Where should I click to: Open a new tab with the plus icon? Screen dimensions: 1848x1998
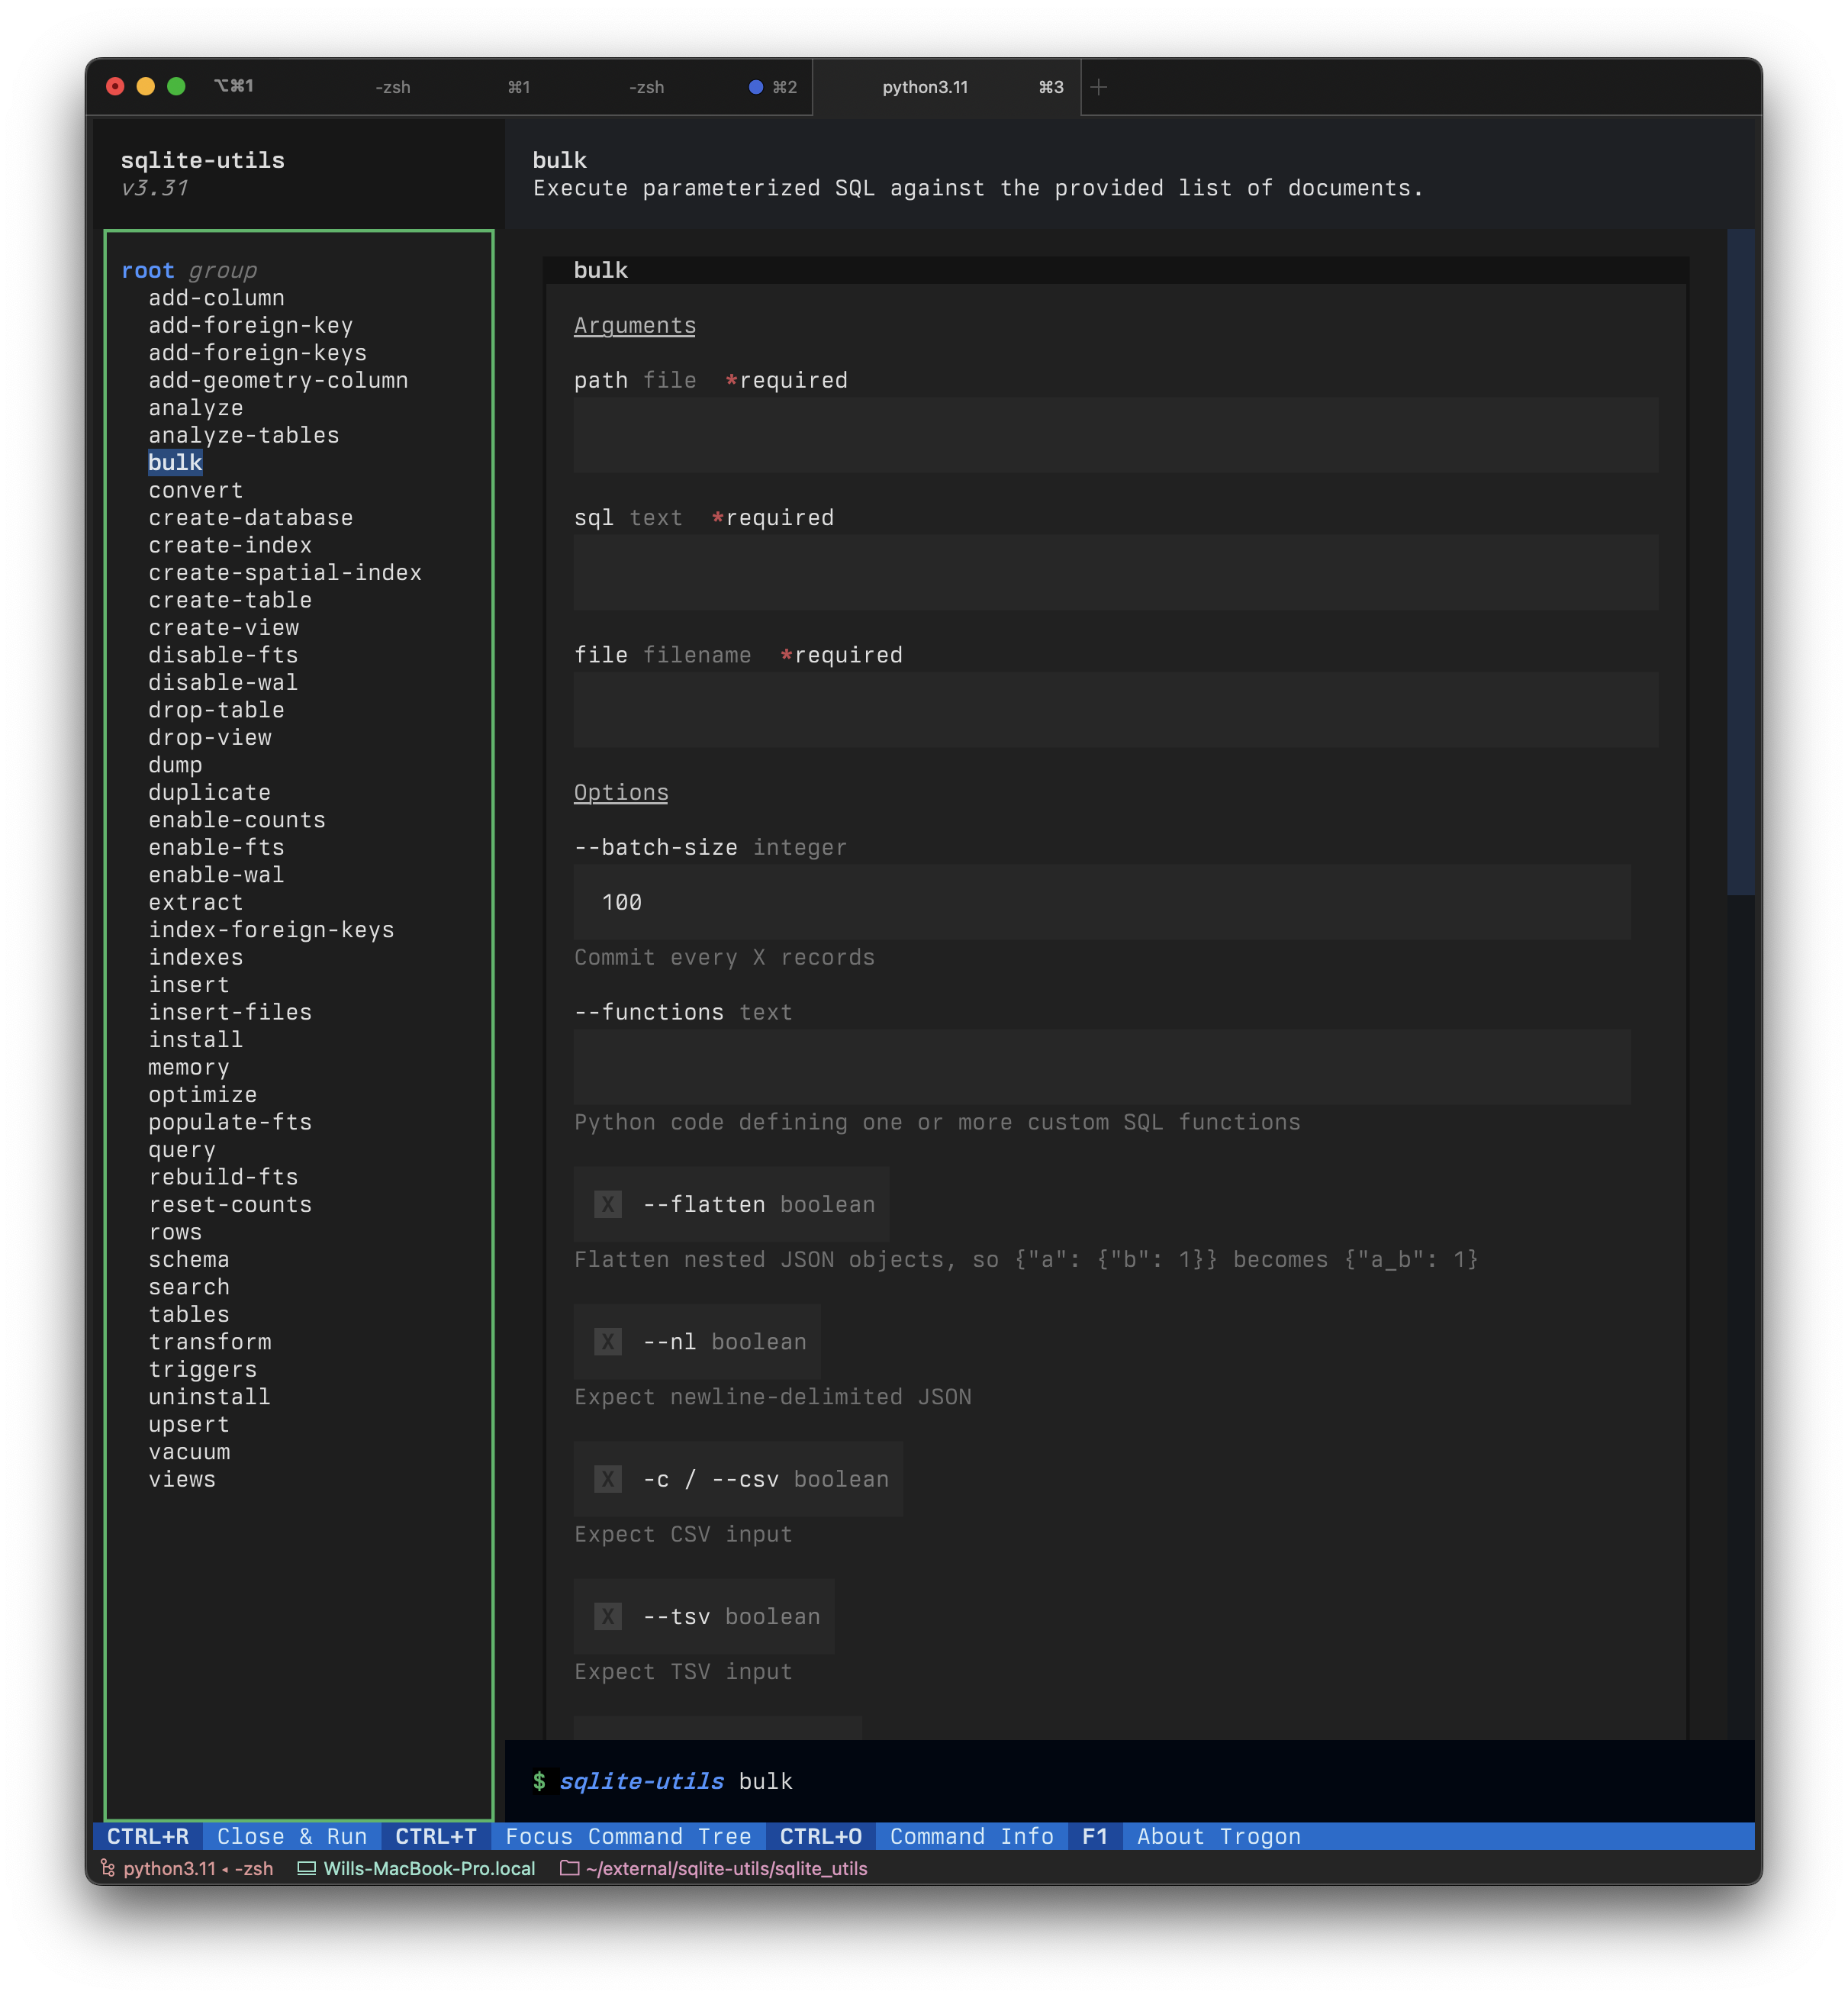click(x=1098, y=87)
